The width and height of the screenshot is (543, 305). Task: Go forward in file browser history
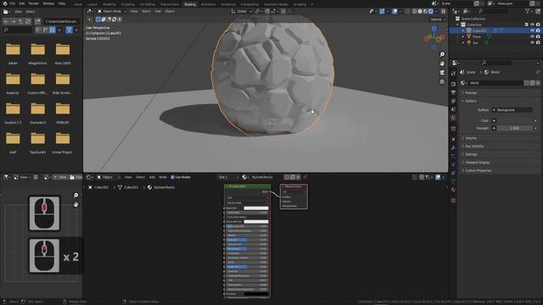pyautogui.click(x=14, y=21)
